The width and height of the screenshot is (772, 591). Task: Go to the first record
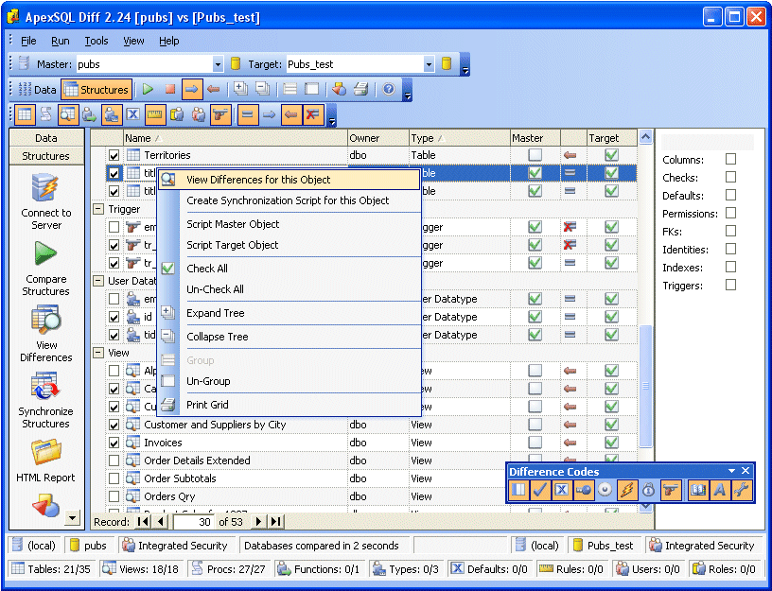pyautogui.click(x=143, y=522)
